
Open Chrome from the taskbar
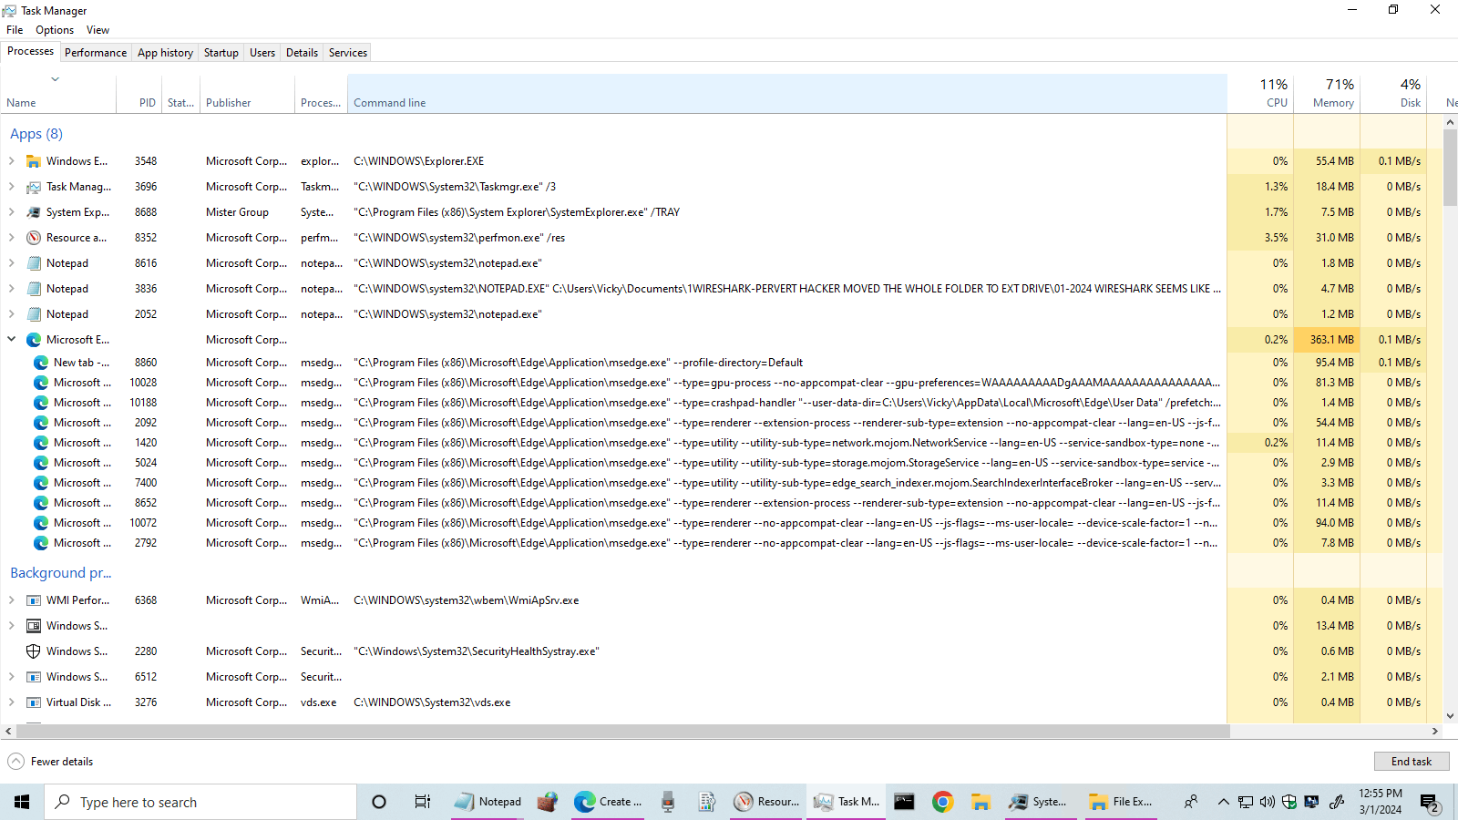pos(943,802)
